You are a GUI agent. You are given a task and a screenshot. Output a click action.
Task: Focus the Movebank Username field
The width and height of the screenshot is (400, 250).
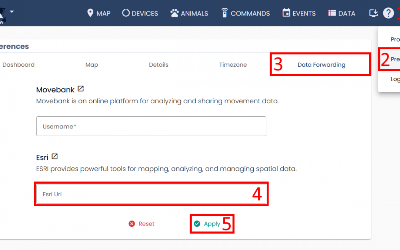pos(151,126)
